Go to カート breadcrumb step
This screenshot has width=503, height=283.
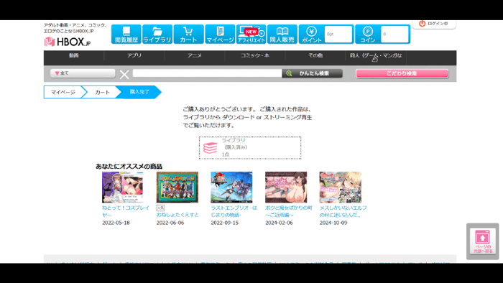click(x=102, y=93)
